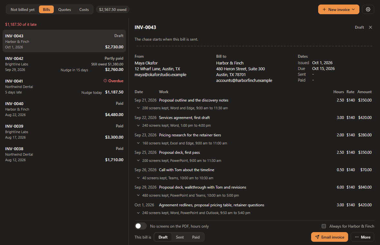Expand Sep 29 walkthrough screens details
Image resolution: width=380 pixels, height=245 pixels.
(138, 195)
